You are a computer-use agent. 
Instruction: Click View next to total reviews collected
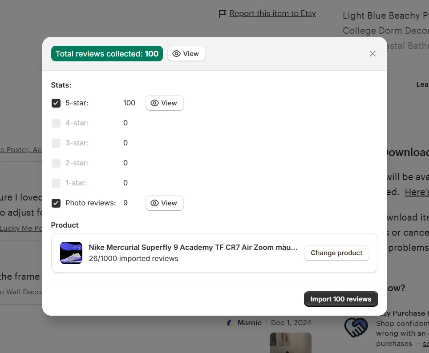click(186, 54)
